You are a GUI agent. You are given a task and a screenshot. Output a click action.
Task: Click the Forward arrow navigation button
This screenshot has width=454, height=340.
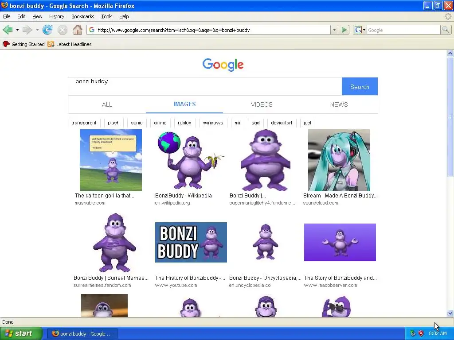pyautogui.click(x=27, y=30)
